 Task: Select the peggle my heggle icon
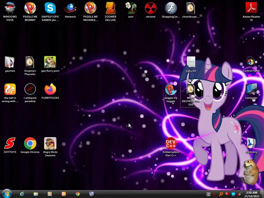[x=171, y=93]
